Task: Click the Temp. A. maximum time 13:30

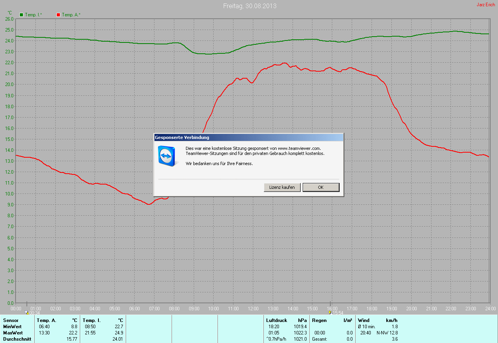Action: pyautogui.click(x=44, y=333)
